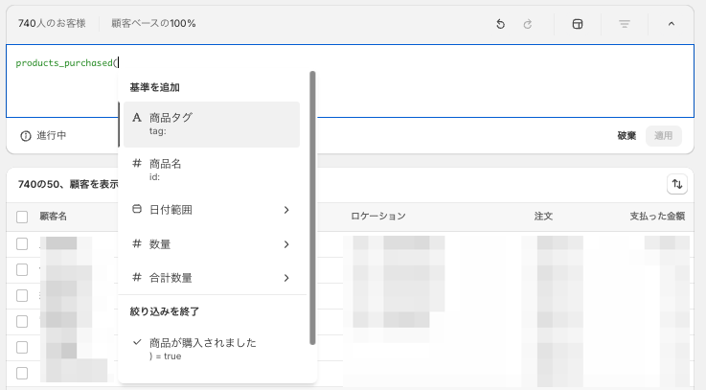Expand the 日付範囲 submenu

coord(211,210)
